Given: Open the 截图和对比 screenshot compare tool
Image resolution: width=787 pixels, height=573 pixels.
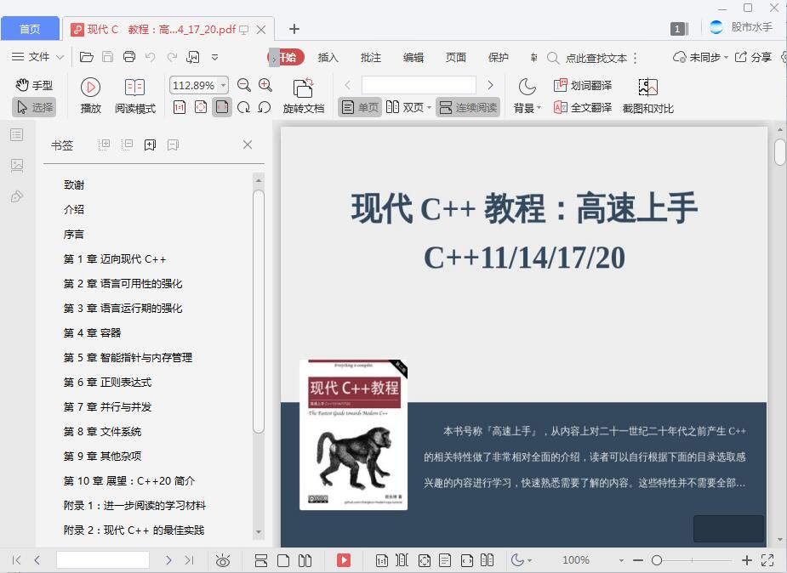Looking at the screenshot, I should coord(648,94).
